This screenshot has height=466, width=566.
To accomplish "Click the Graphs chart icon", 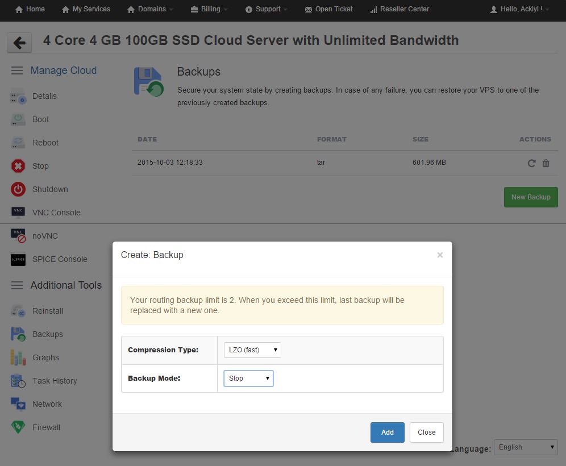I will point(18,357).
